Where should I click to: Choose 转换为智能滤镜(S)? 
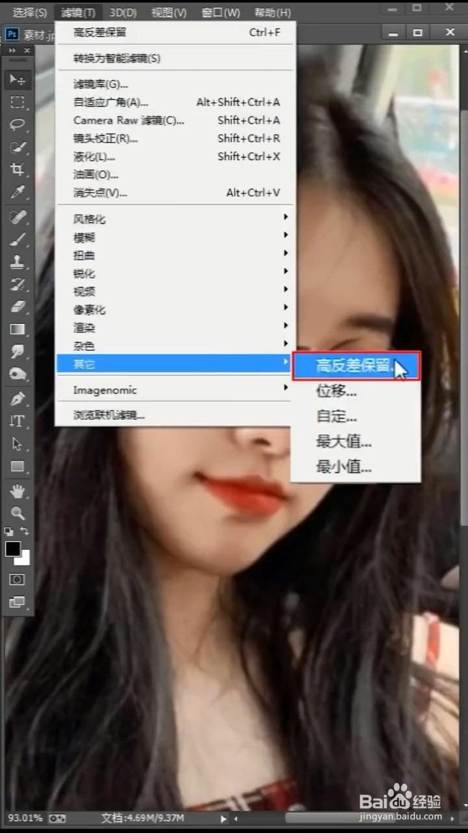click(175, 59)
